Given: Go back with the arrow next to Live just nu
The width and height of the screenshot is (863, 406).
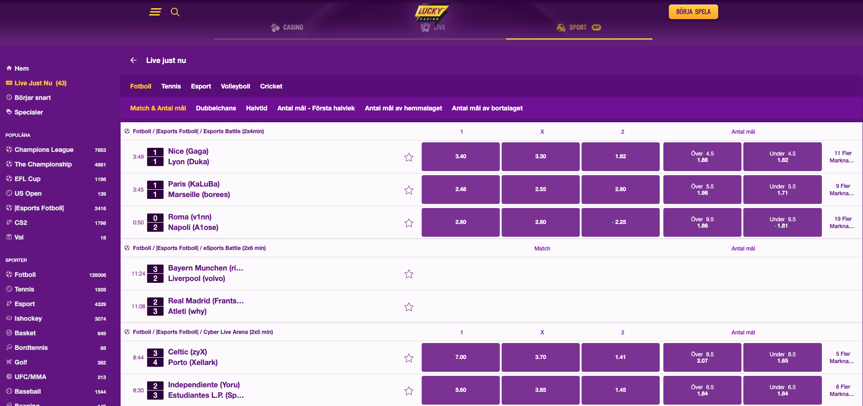Looking at the screenshot, I should [133, 60].
